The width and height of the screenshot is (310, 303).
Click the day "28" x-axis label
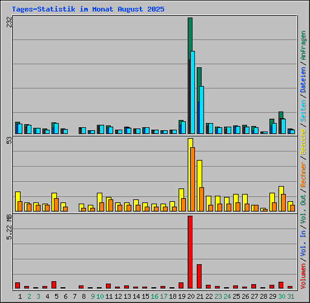click(x=263, y=296)
